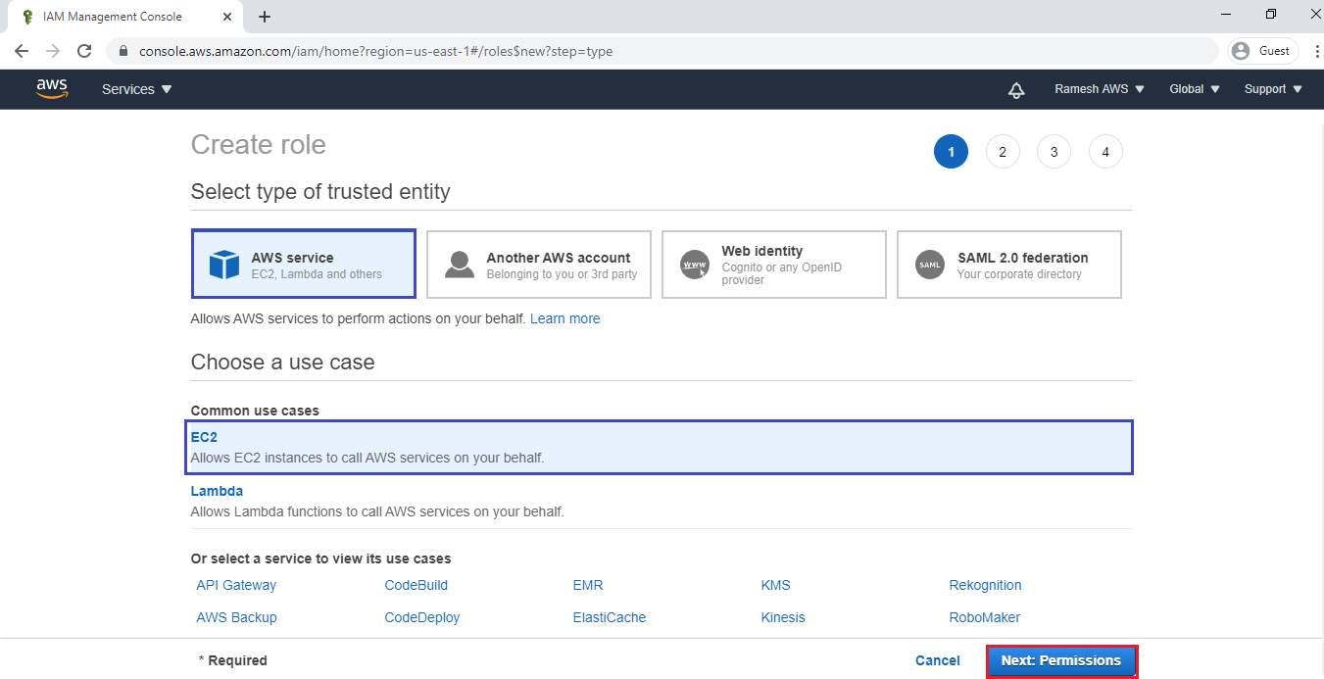
Task: Open the notifications bell icon
Action: 1016,89
